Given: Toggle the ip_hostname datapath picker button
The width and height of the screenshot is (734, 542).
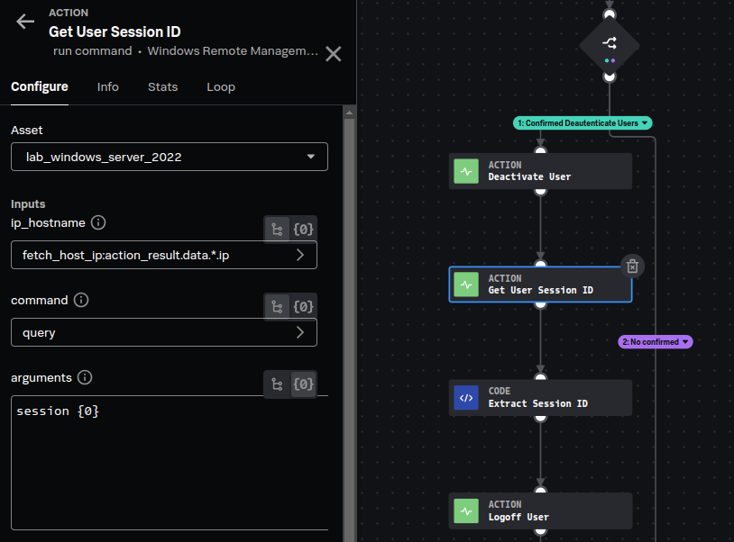Looking at the screenshot, I should (276, 230).
